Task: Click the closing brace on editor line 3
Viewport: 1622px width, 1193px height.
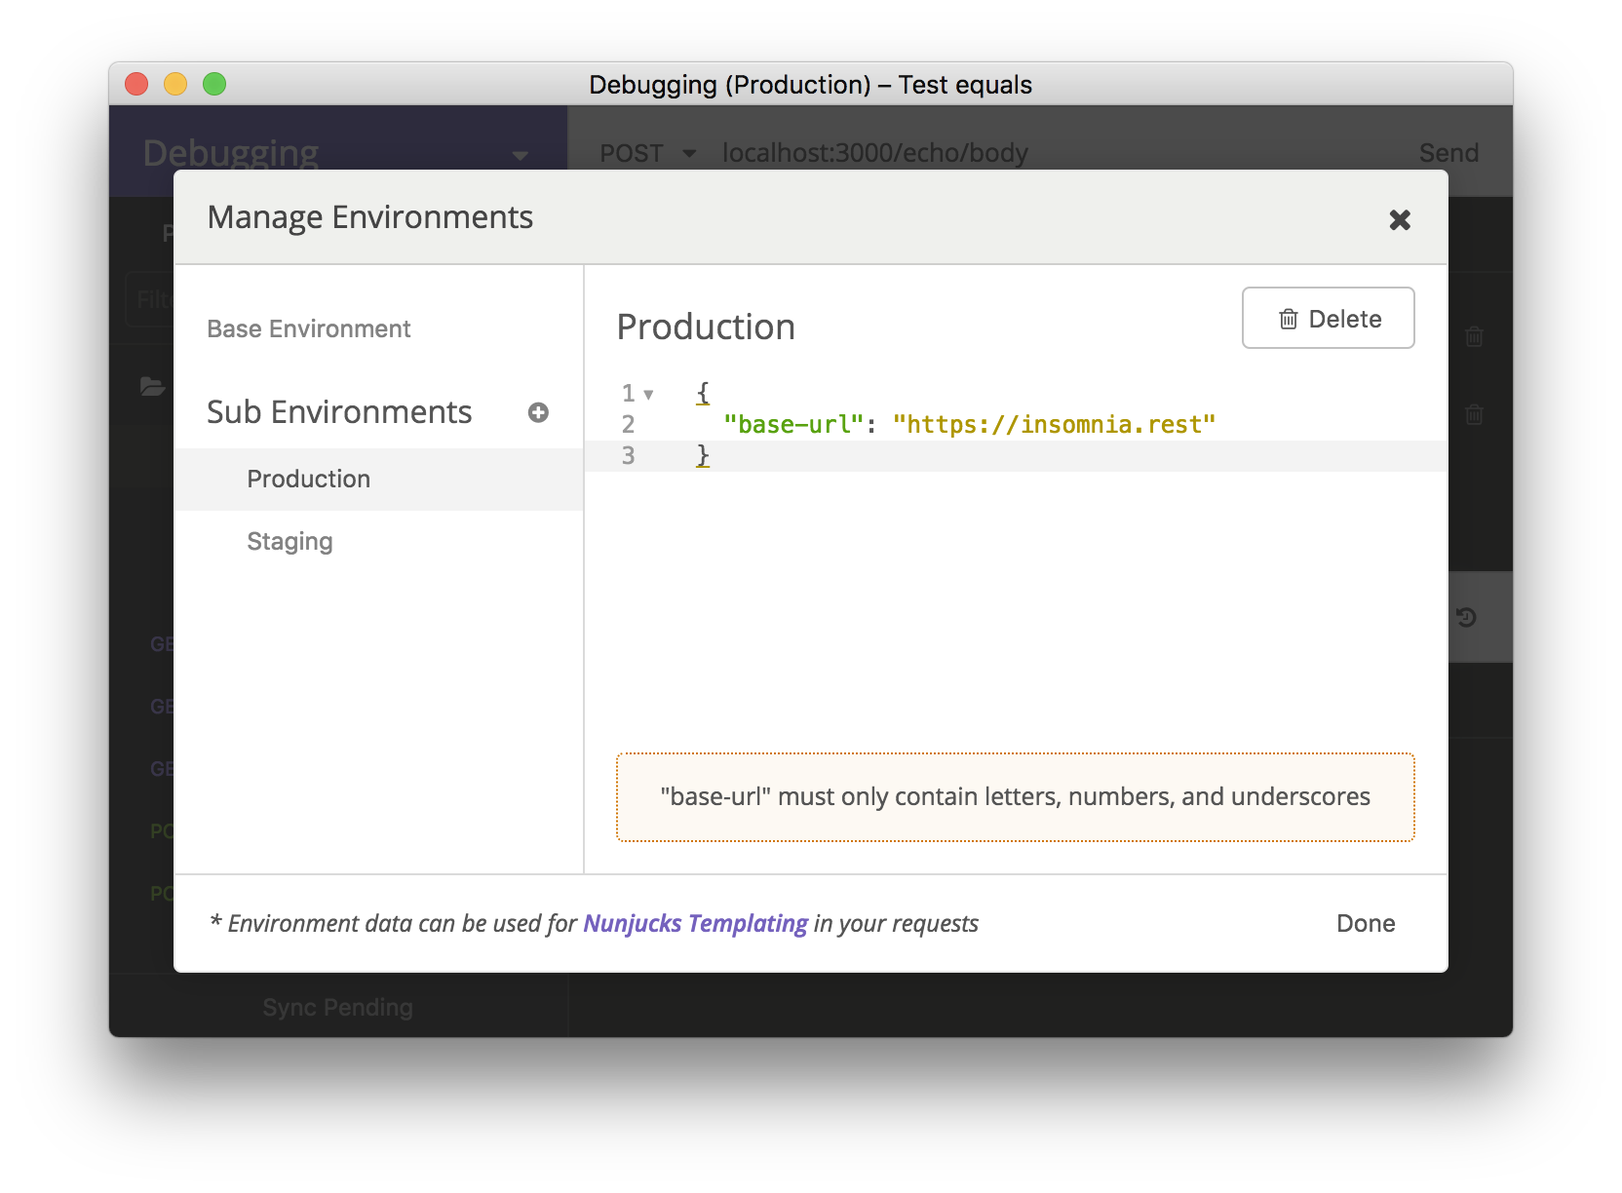Action: point(702,455)
